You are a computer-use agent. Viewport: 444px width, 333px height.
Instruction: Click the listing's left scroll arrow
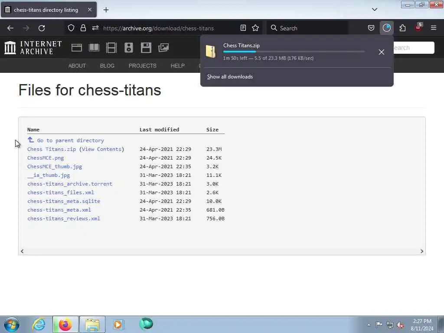tap(22, 251)
